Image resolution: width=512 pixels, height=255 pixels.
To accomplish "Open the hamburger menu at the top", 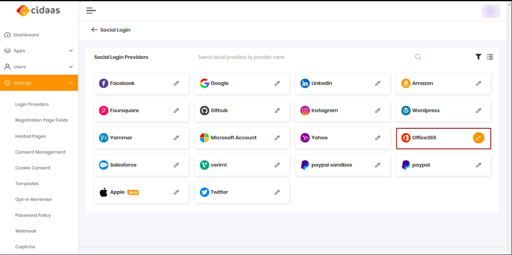I will pyautogui.click(x=91, y=10).
